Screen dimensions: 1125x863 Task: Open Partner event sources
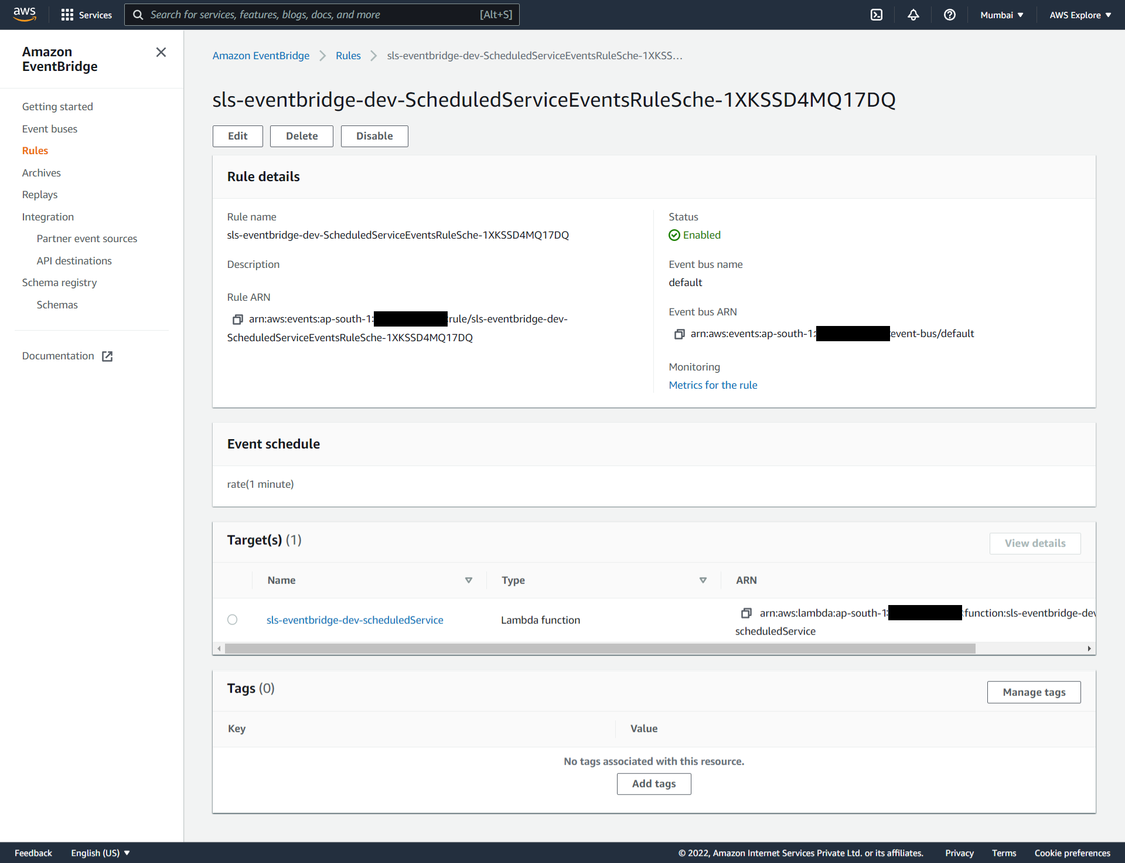click(x=87, y=239)
